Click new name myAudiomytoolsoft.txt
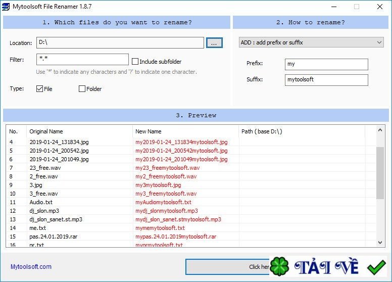The height and width of the screenshot is (282, 392). [x=163, y=202]
